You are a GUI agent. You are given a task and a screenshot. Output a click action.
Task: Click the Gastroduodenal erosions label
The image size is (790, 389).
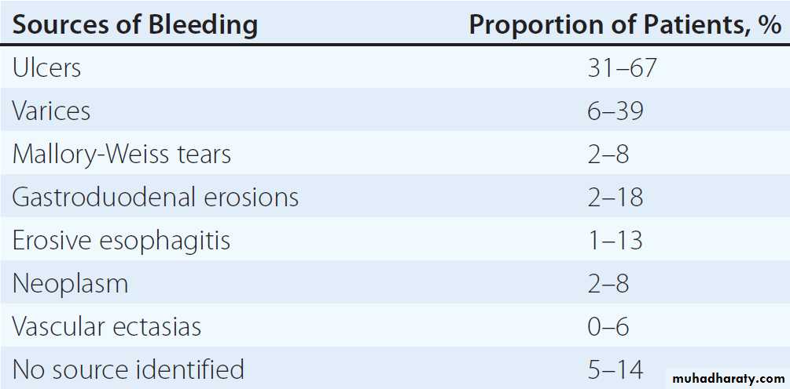pos(155,197)
